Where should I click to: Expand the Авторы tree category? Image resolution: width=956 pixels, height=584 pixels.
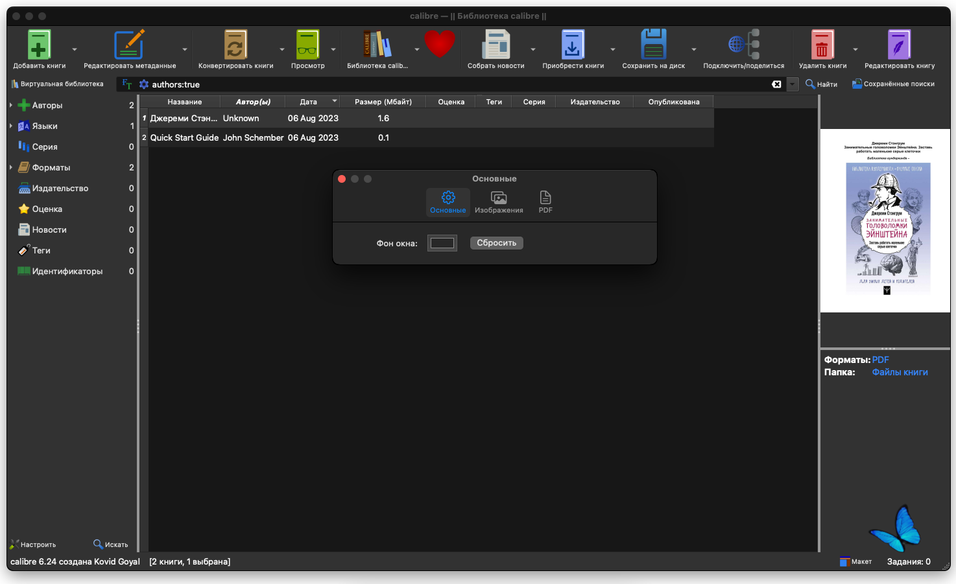point(11,105)
